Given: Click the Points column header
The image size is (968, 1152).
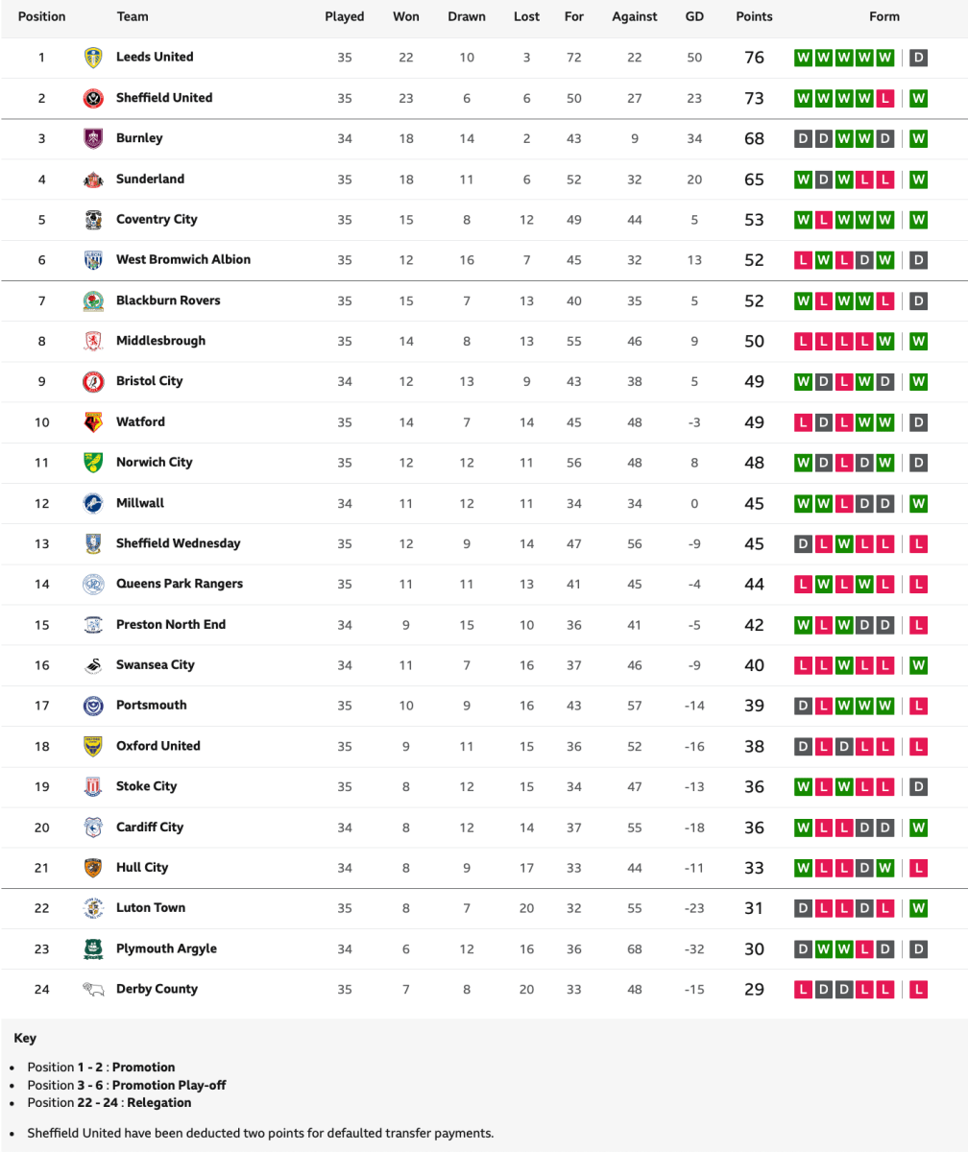Looking at the screenshot, I should 754,16.
